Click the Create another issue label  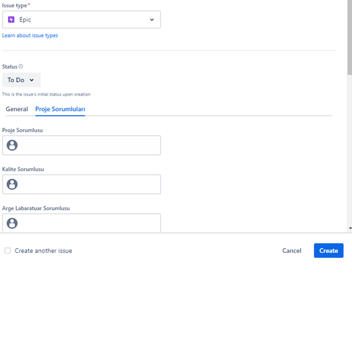tap(44, 251)
